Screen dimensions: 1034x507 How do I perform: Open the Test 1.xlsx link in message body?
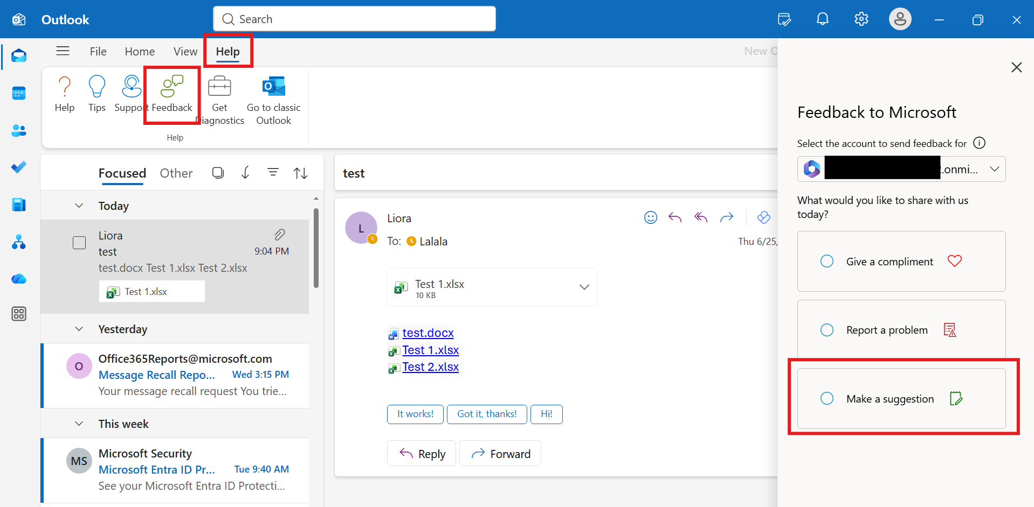tap(431, 350)
